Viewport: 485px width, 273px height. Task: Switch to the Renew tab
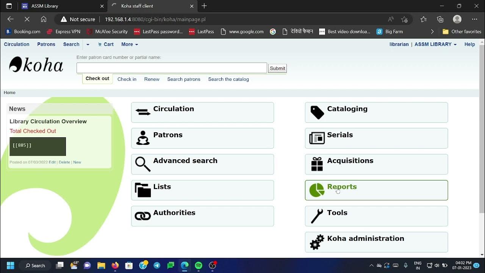[x=152, y=79]
